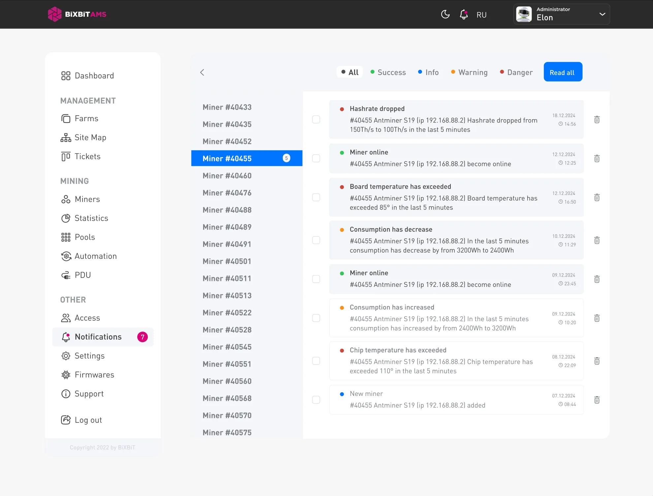Viewport: 653px width, 496px height.
Task: Filter by Success notifications
Action: (388, 72)
